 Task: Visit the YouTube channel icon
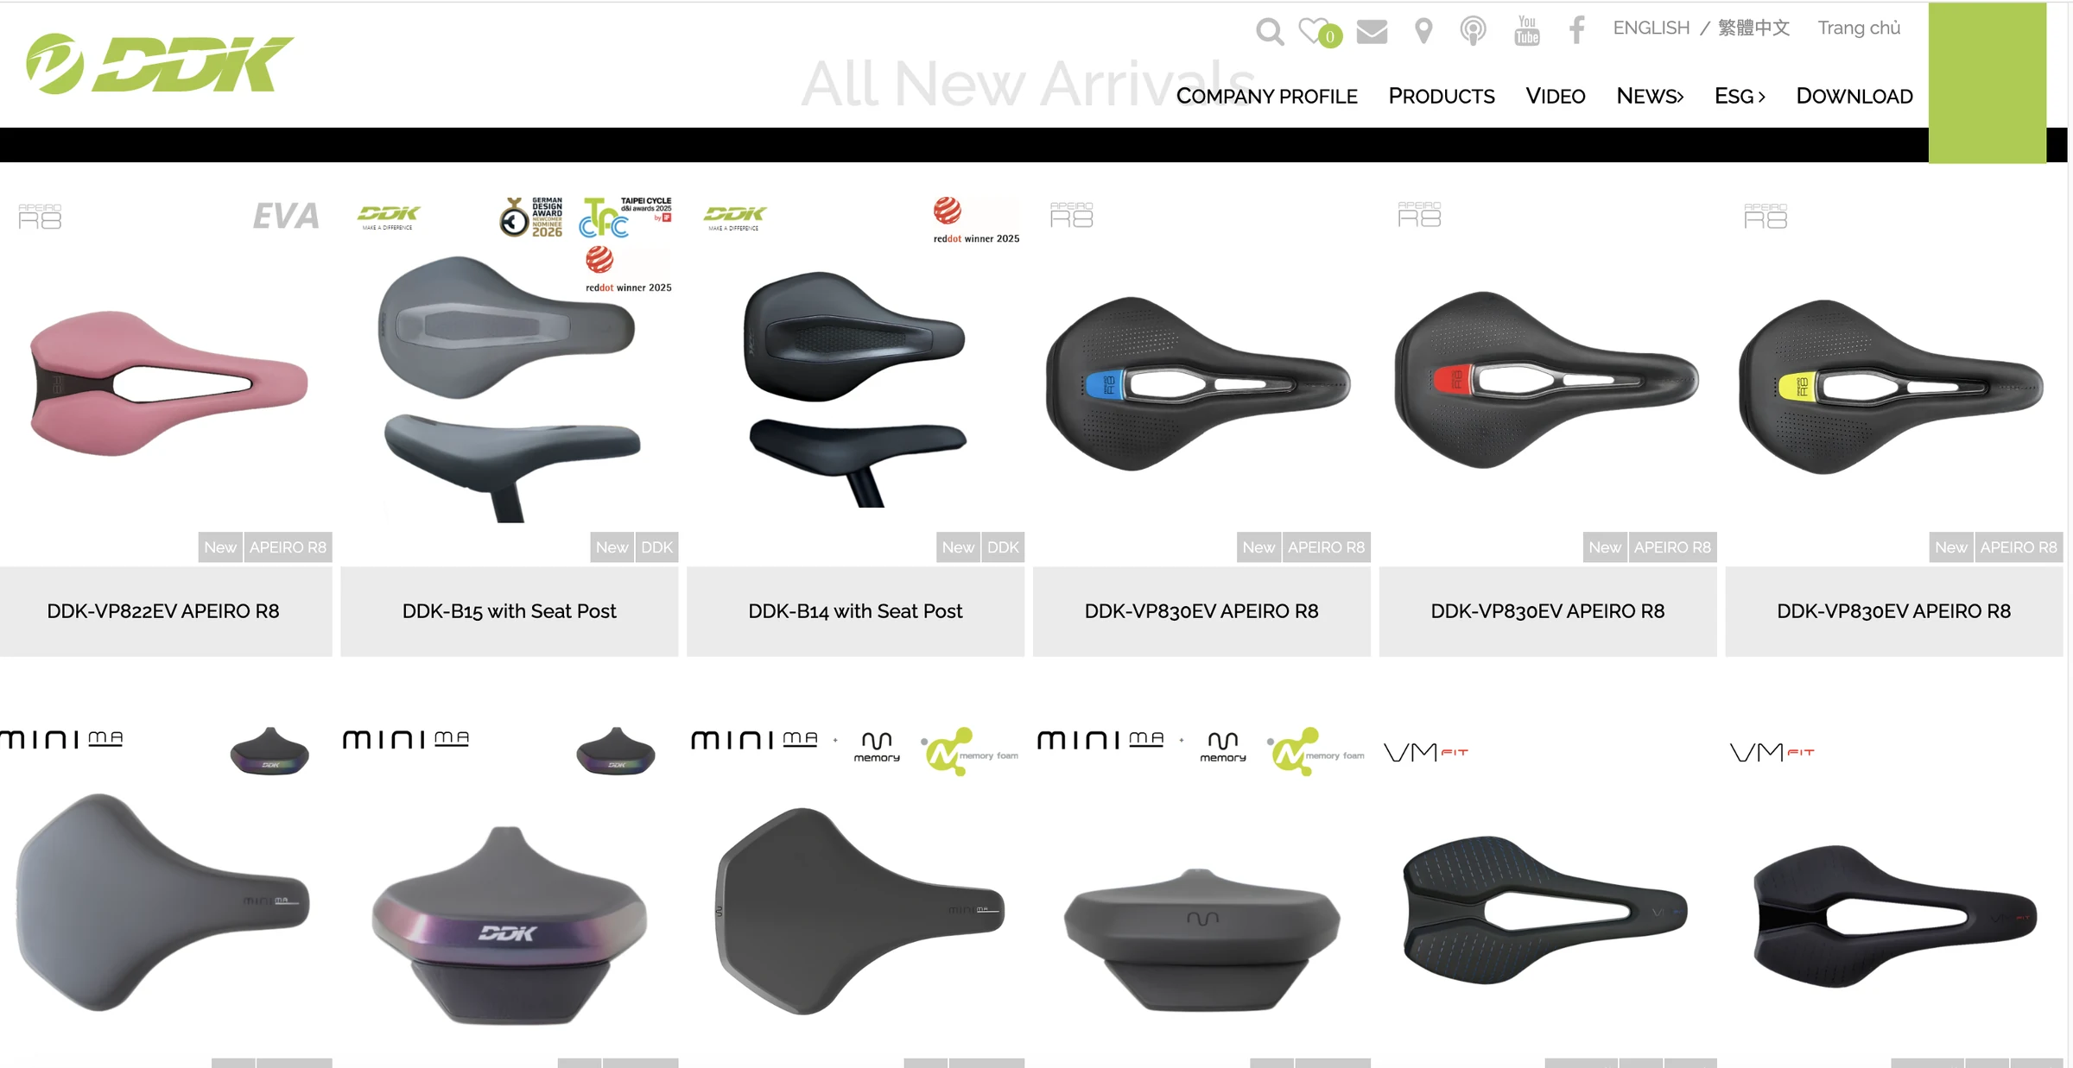point(1527,31)
